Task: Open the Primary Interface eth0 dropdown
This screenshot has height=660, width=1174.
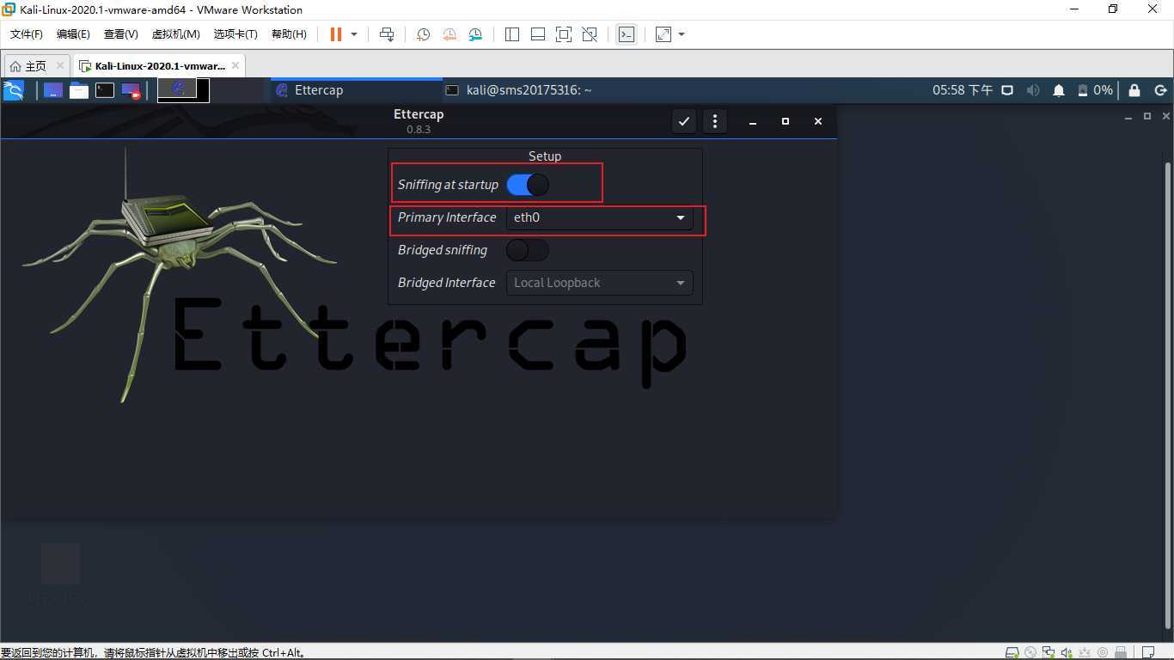Action: (x=599, y=217)
